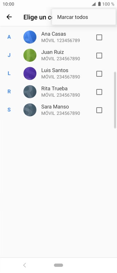Screen dimensions: 117x273
Task: Jump to letter A index
Action: pos(9,37)
